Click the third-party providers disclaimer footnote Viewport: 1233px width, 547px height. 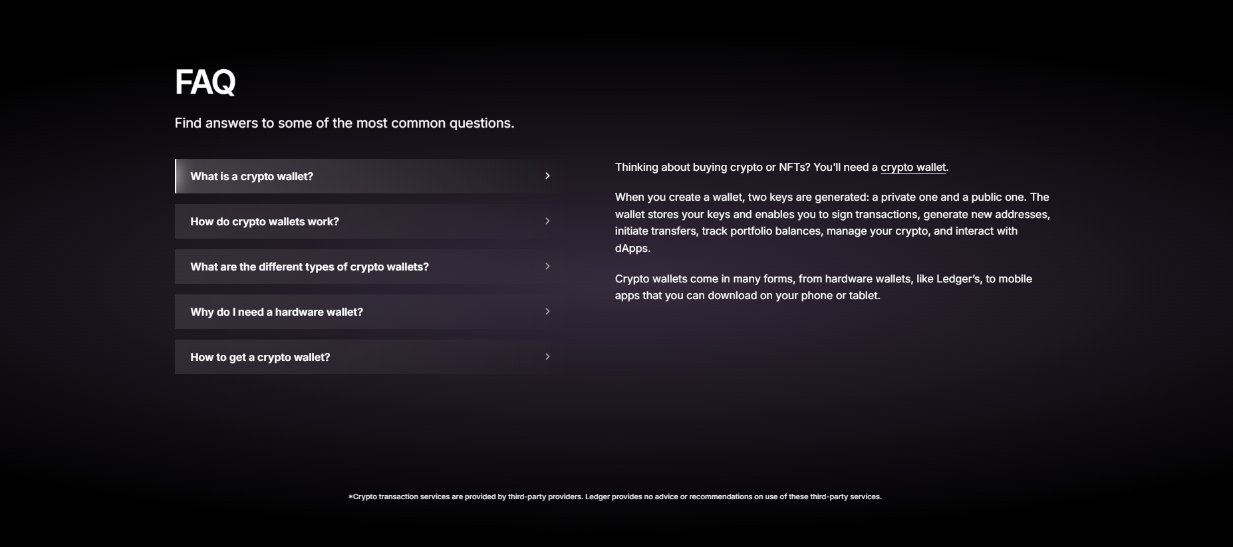point(615,497)
